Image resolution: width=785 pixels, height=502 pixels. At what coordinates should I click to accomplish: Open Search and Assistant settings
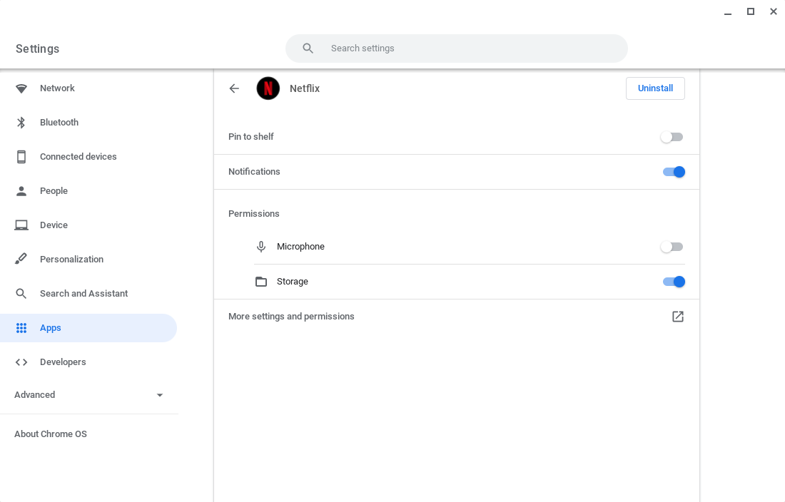pos(83,293)
